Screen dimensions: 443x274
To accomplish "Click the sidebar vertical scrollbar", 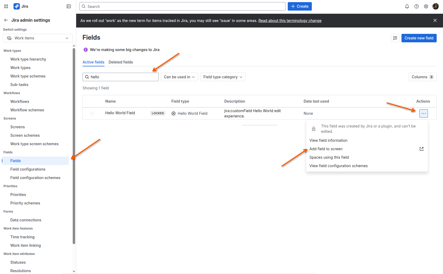I will pyautogui.click(x=74, y=145).
